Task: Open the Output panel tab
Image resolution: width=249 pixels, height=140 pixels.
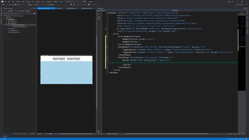Action: point(5,136)
